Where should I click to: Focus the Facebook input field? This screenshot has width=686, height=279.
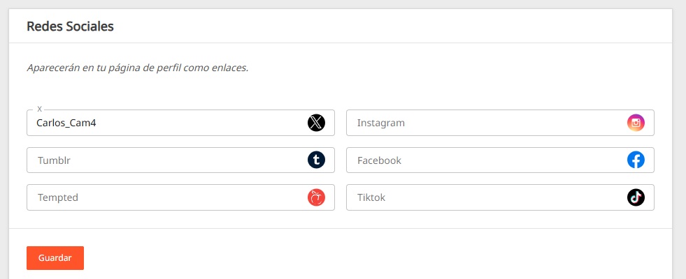pyautogui.click(x=500, y=160)
